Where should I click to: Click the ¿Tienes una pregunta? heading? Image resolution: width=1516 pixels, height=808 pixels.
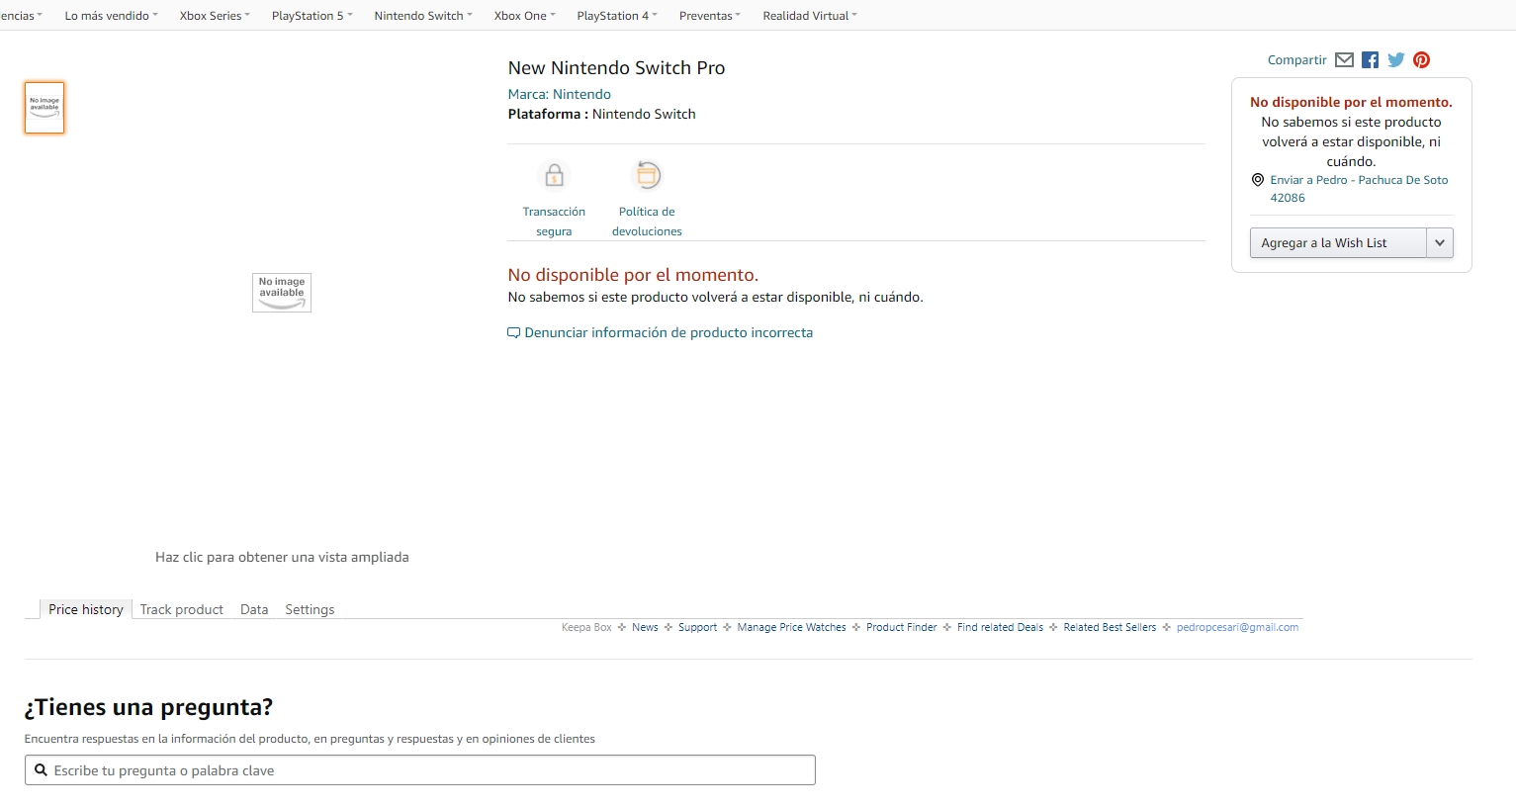point(148,708)
